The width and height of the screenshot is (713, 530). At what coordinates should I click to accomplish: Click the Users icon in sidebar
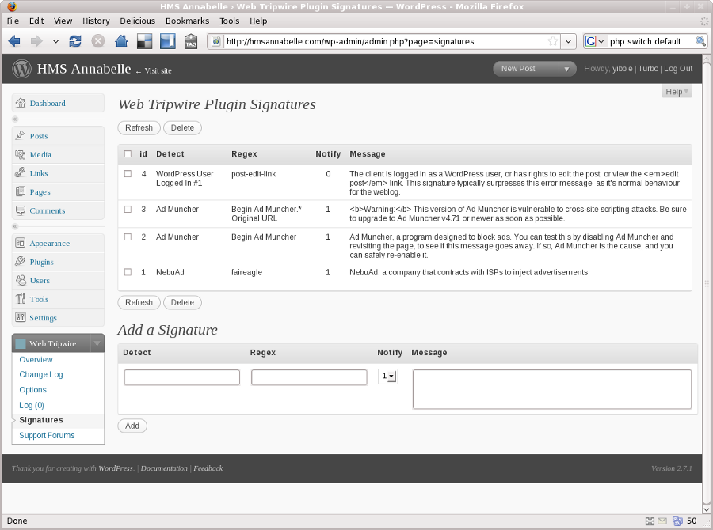pos(21,280)
